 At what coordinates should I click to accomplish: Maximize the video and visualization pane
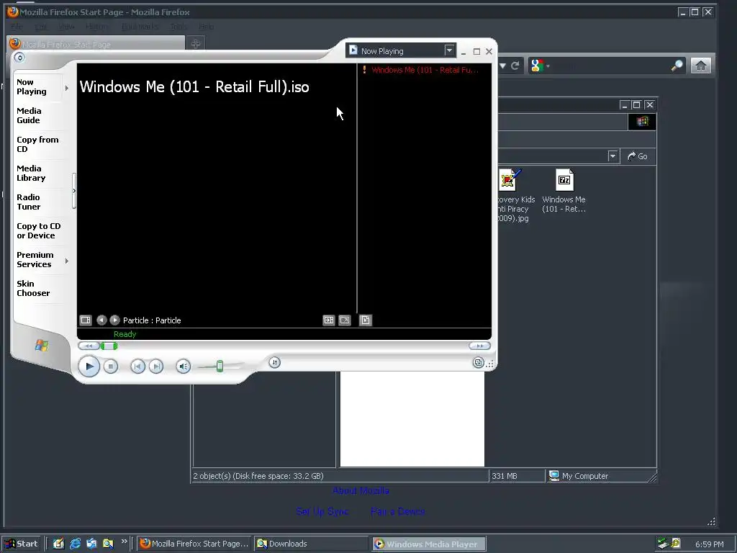point(328,320)
